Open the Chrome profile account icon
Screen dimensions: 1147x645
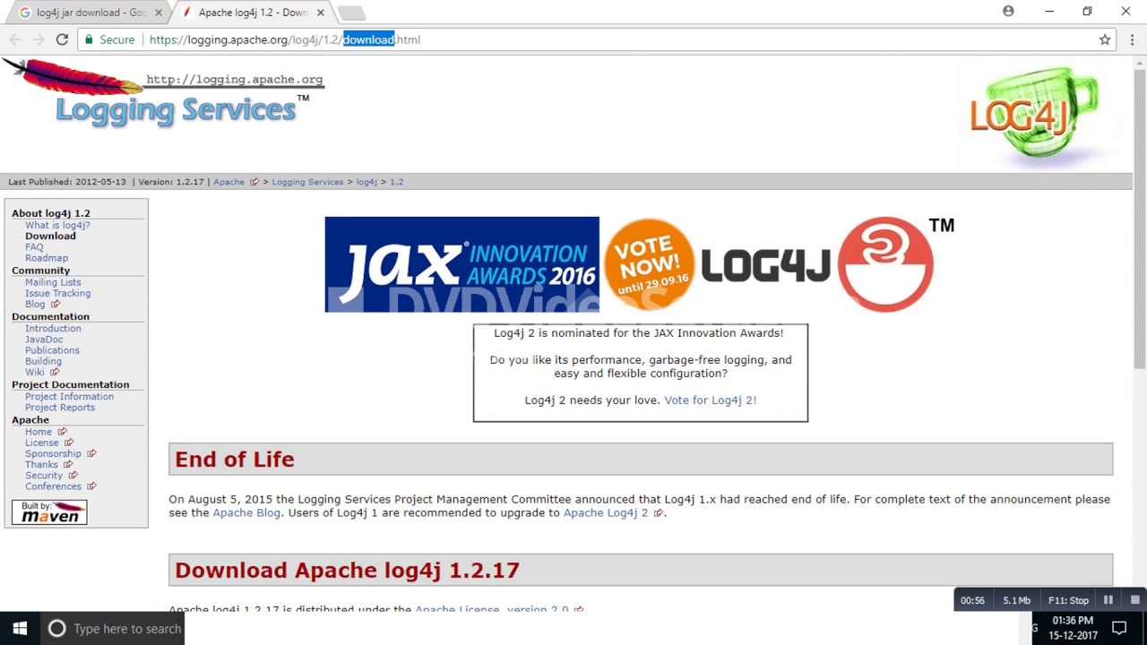(1008, 11)
